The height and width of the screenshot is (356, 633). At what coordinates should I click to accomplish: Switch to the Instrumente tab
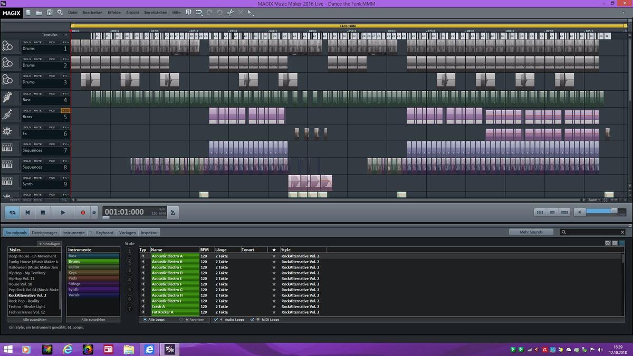coord(73,232)
